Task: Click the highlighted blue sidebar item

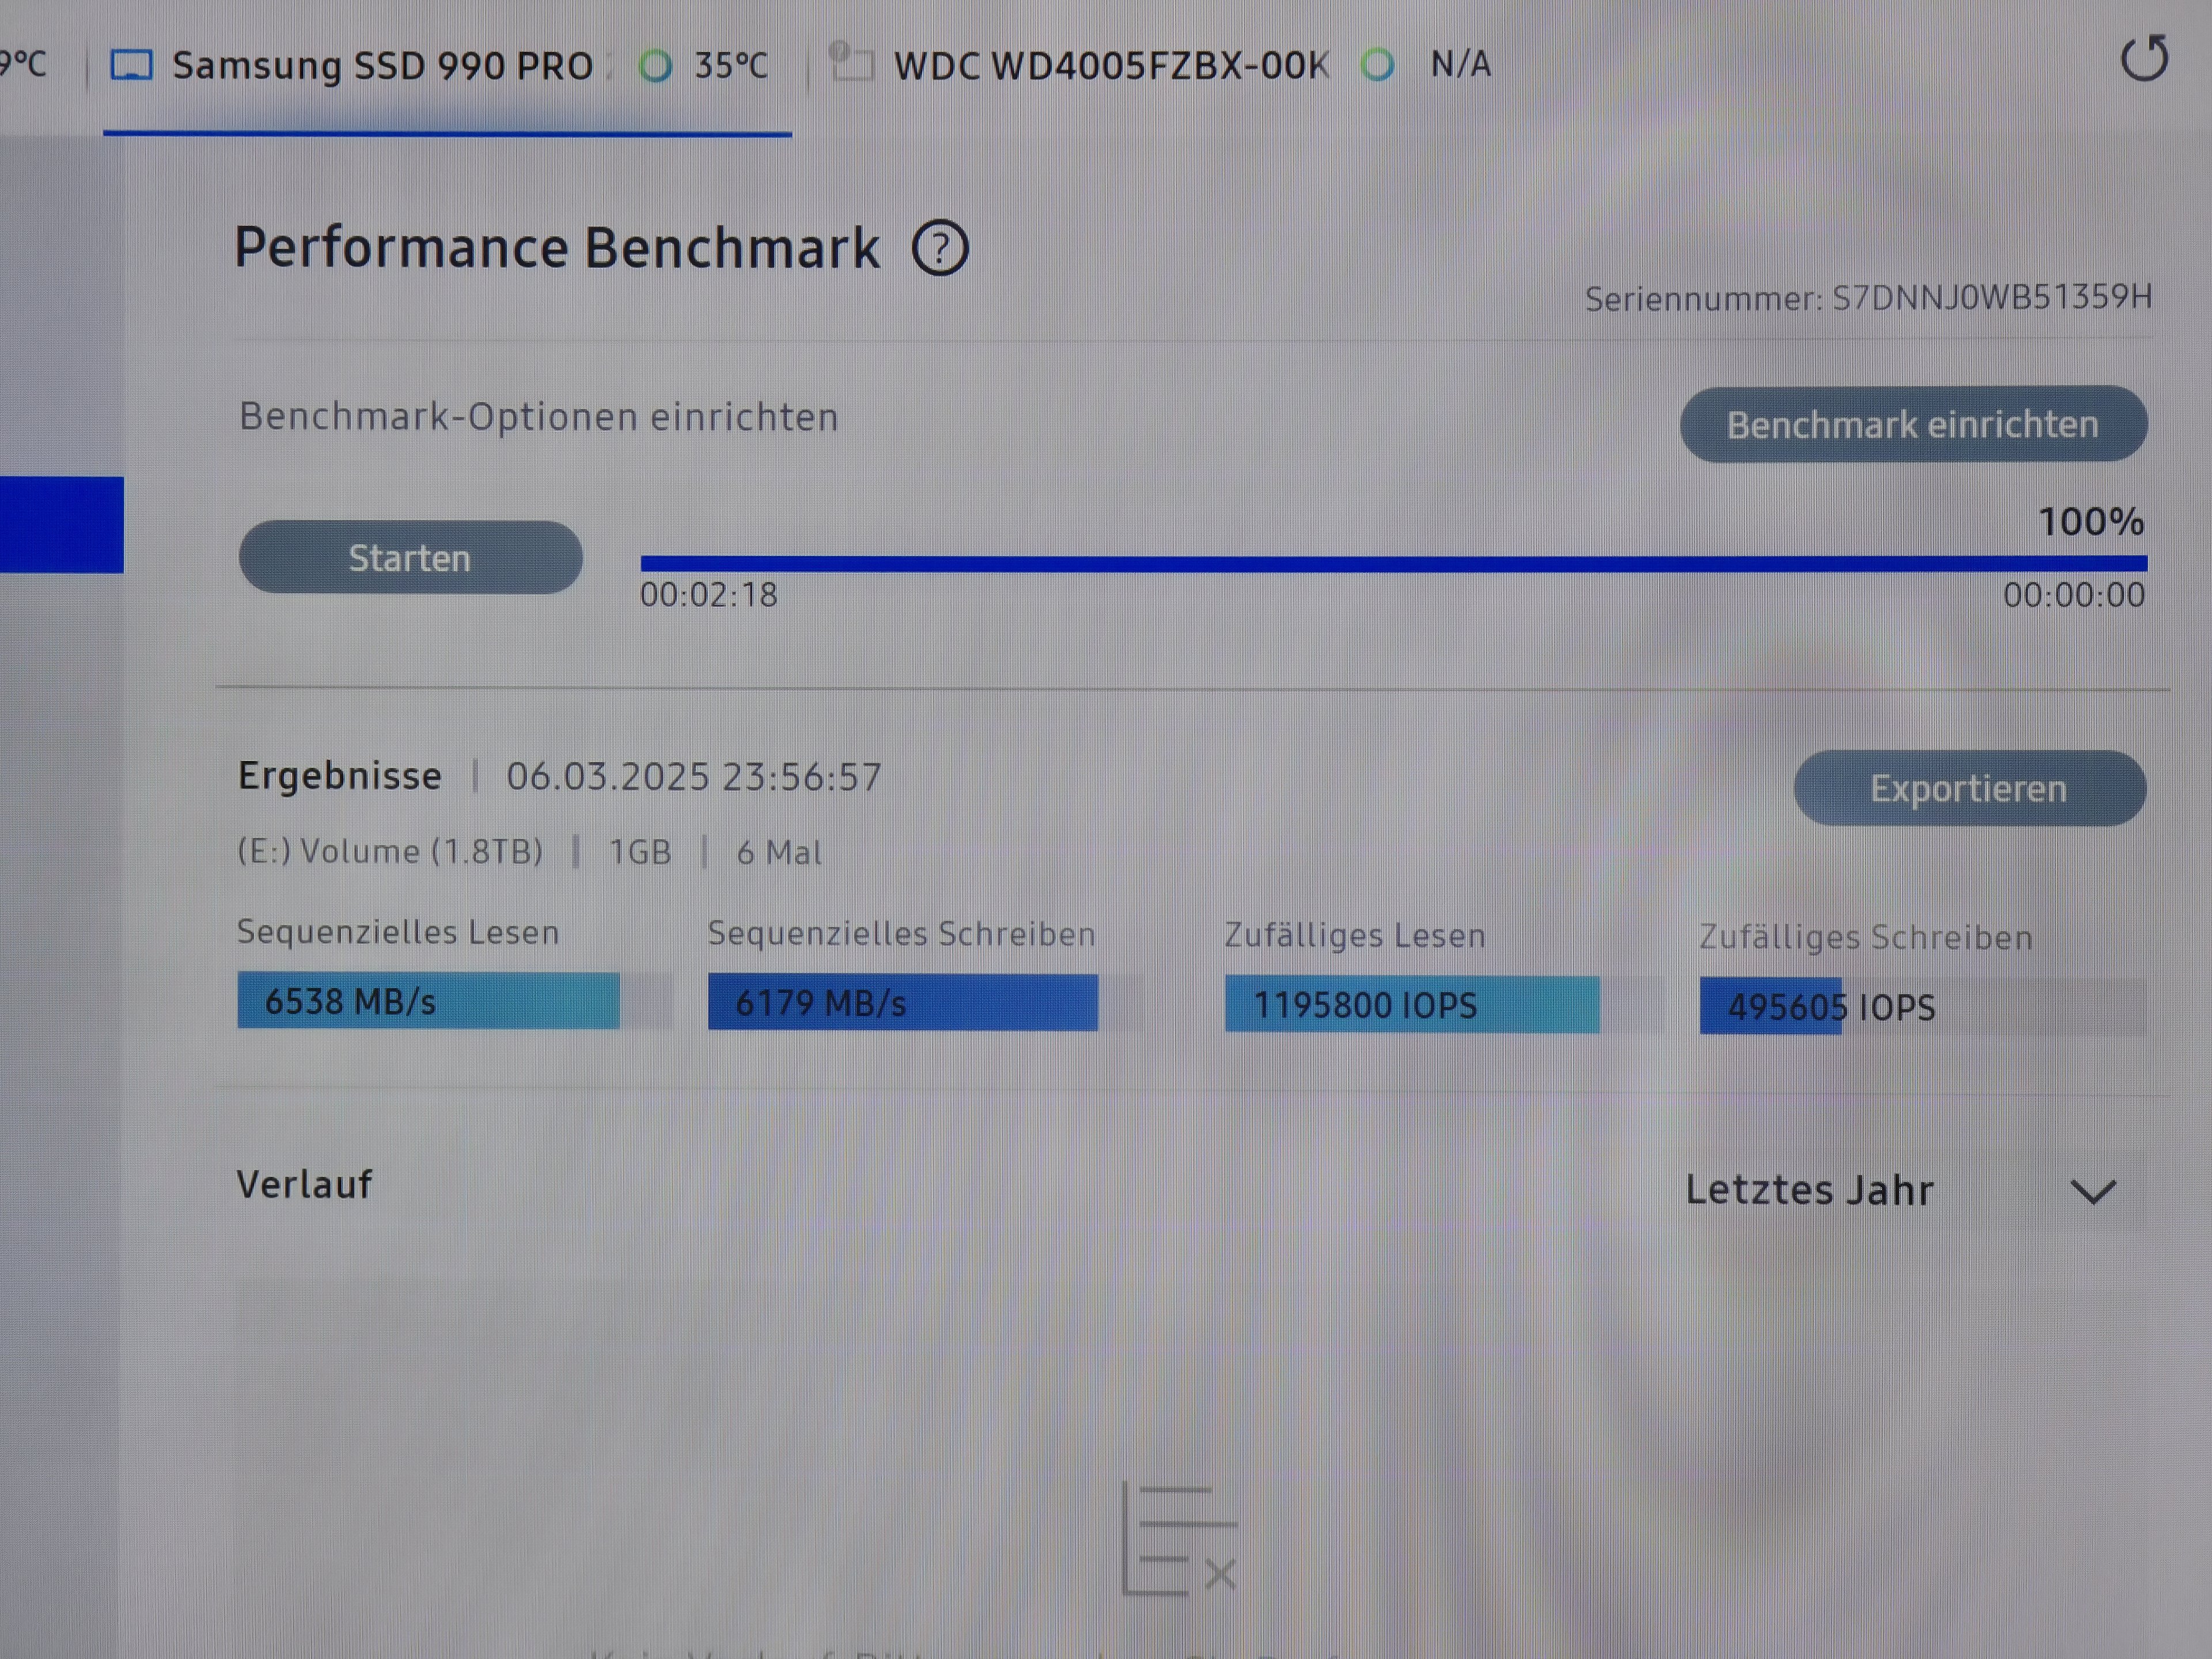Action: coord(61,525)
